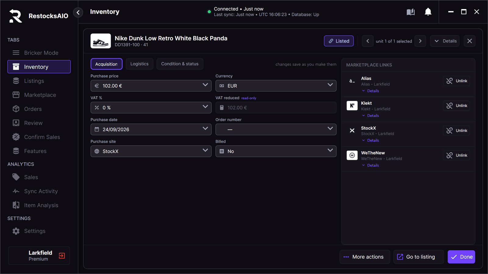488x274 pixels.
Task: Switch to the Logistics tab
Action: (x=139, y=64)
